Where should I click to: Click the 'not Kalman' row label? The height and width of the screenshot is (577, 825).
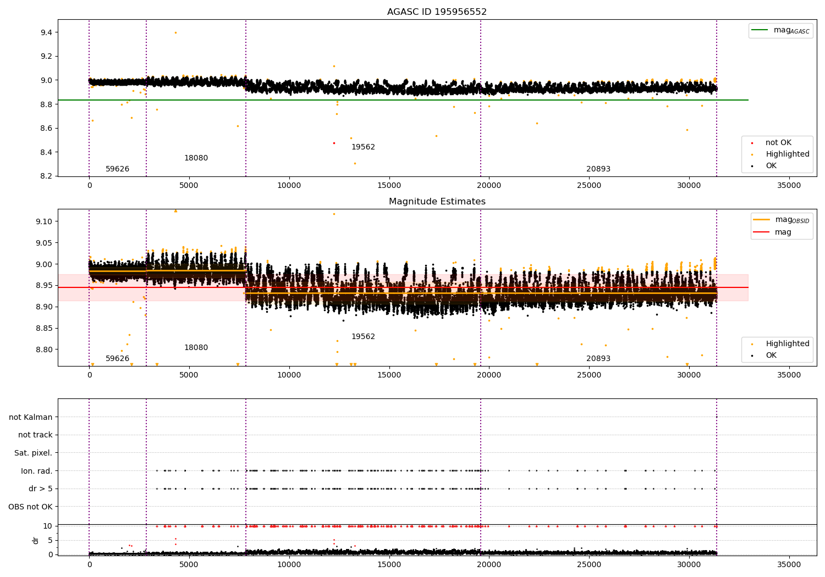click(x=31, y=417)
